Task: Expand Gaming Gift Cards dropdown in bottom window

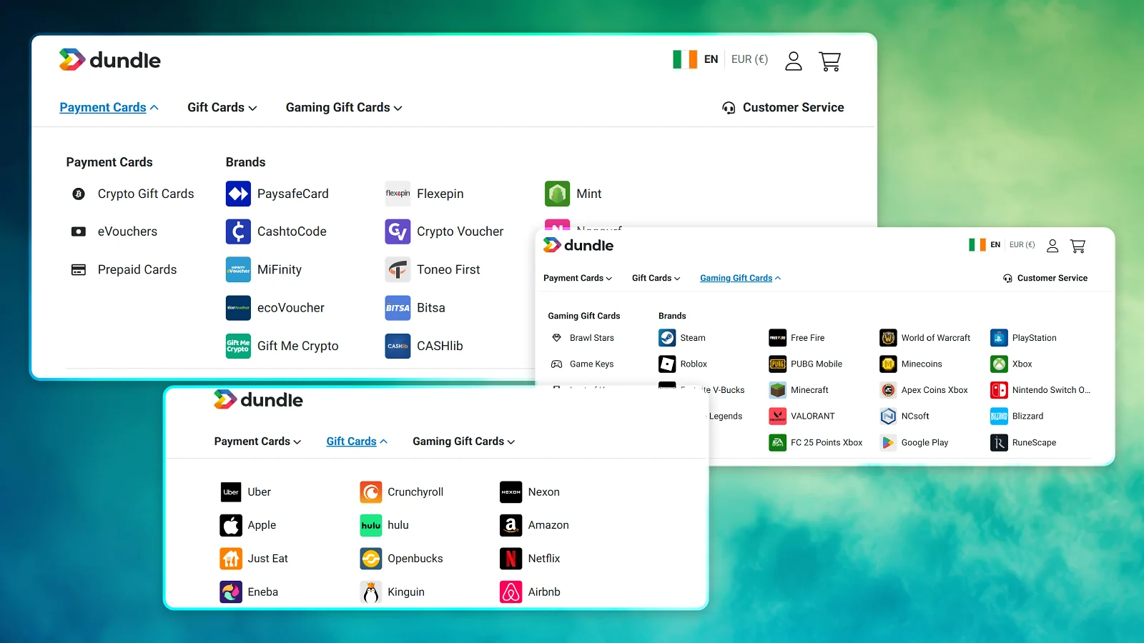Action: [464, 442]
